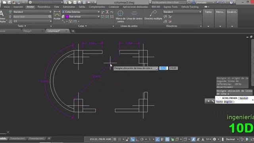Viewport: 254px width, 143px height.
Task: Open the Inserción ribbon tab
Action: click(x=18, y=7)
